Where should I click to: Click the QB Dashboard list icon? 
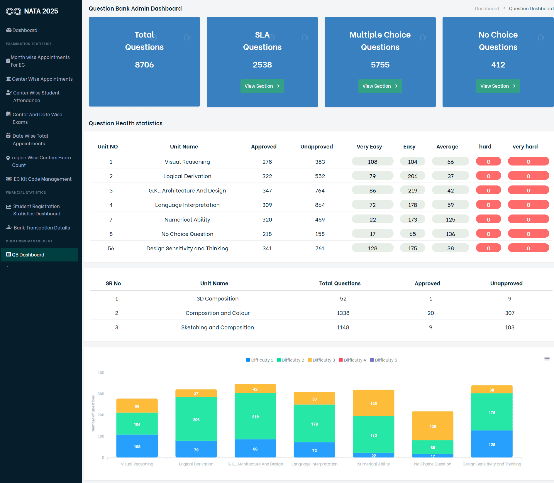9,255
